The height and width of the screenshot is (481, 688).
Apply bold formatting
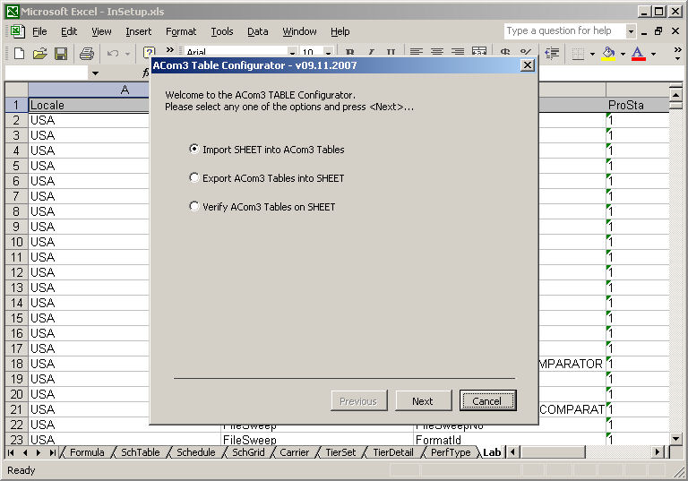349,53
